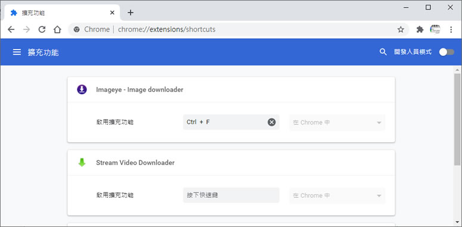Bookmark this page with the star
This screenshot has height=227, width=462.
[401, 29]
